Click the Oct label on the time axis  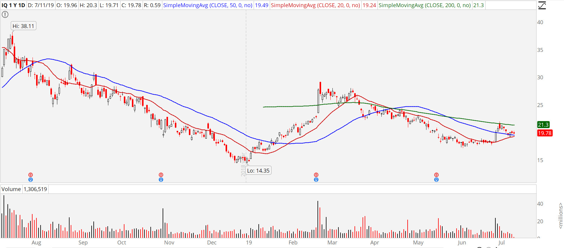[x=122, y=243]
